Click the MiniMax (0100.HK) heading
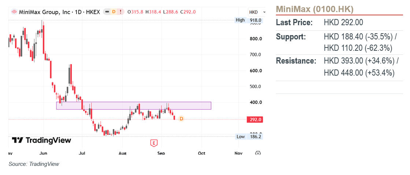 315,9
